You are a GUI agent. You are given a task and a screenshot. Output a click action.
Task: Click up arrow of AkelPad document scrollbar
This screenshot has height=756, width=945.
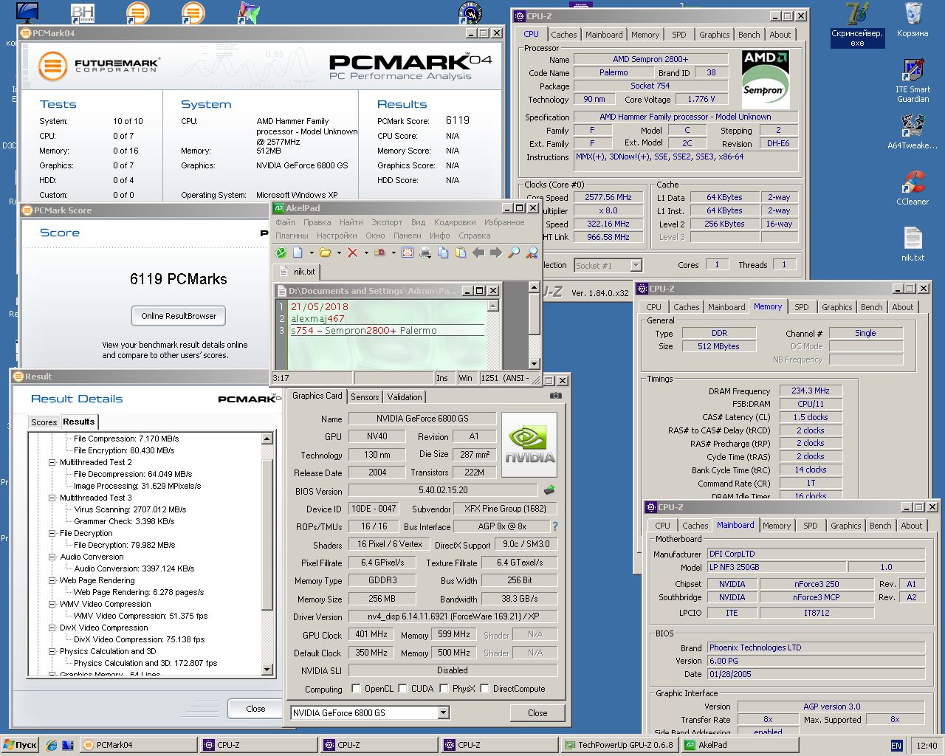tap(493, 306)
